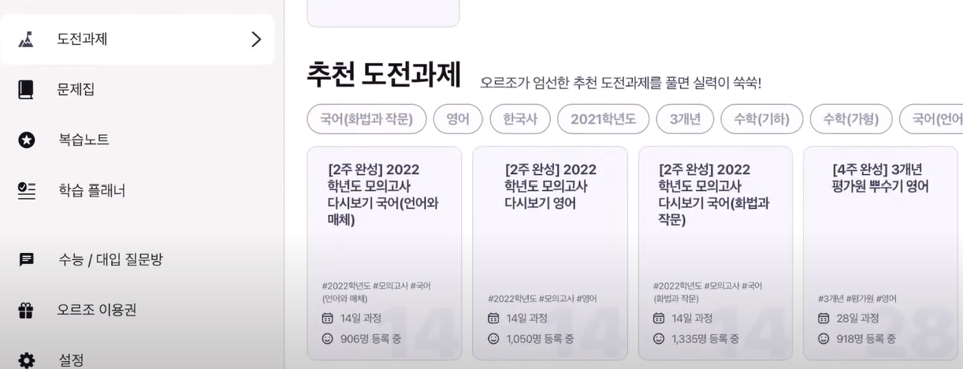Toggle the 한국사 filter chip
The height and width of the screenshot is (369, 963).
[x=520, y=119]
